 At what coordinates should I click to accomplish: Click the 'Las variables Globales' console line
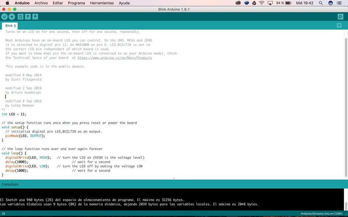129,204
